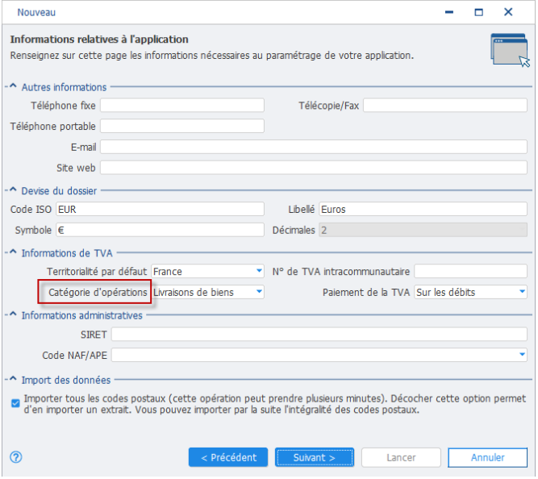Collapse the Devise du dossier section
Viewport: 538px width, 479px height.
tap(13, 190)
